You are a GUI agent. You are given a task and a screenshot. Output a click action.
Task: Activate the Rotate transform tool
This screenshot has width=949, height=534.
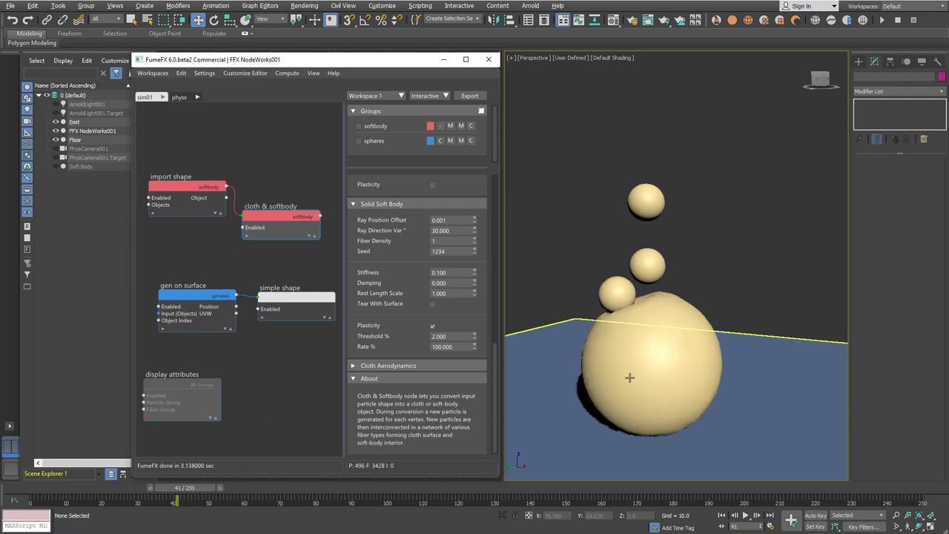pyautogui.click(x=214, y=20)
